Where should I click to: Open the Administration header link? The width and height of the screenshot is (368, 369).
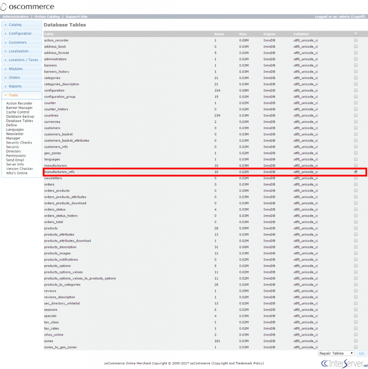pyautogui.click(x=16, y=17)
